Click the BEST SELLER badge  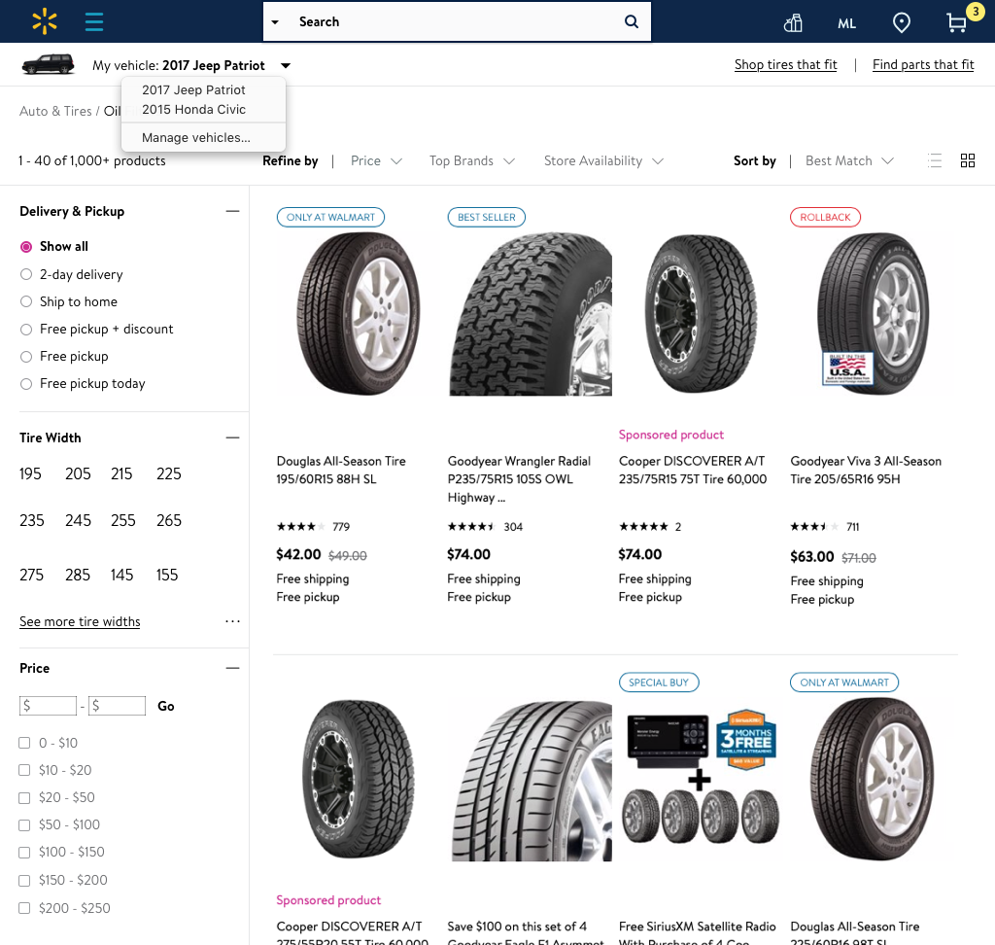(487, 217)
